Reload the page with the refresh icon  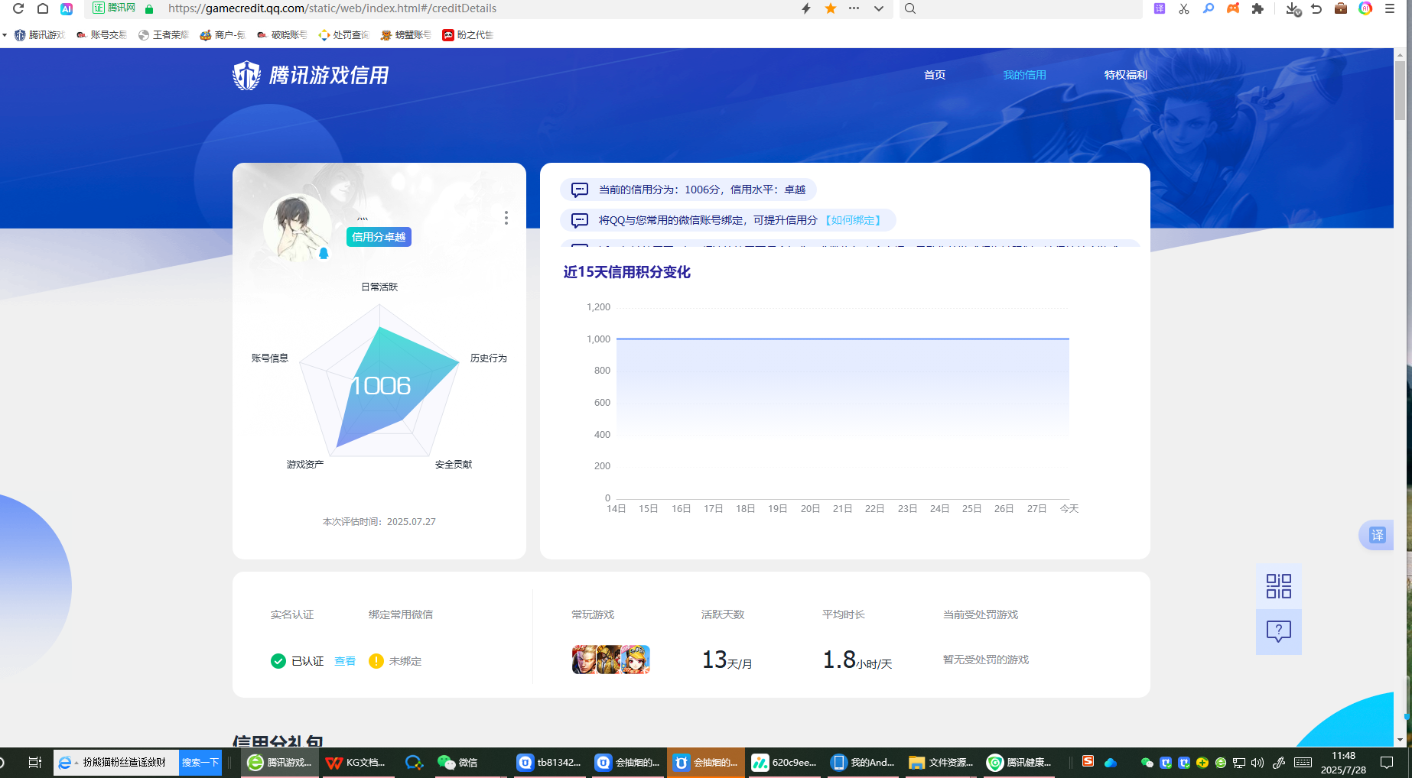click(18, 8)
